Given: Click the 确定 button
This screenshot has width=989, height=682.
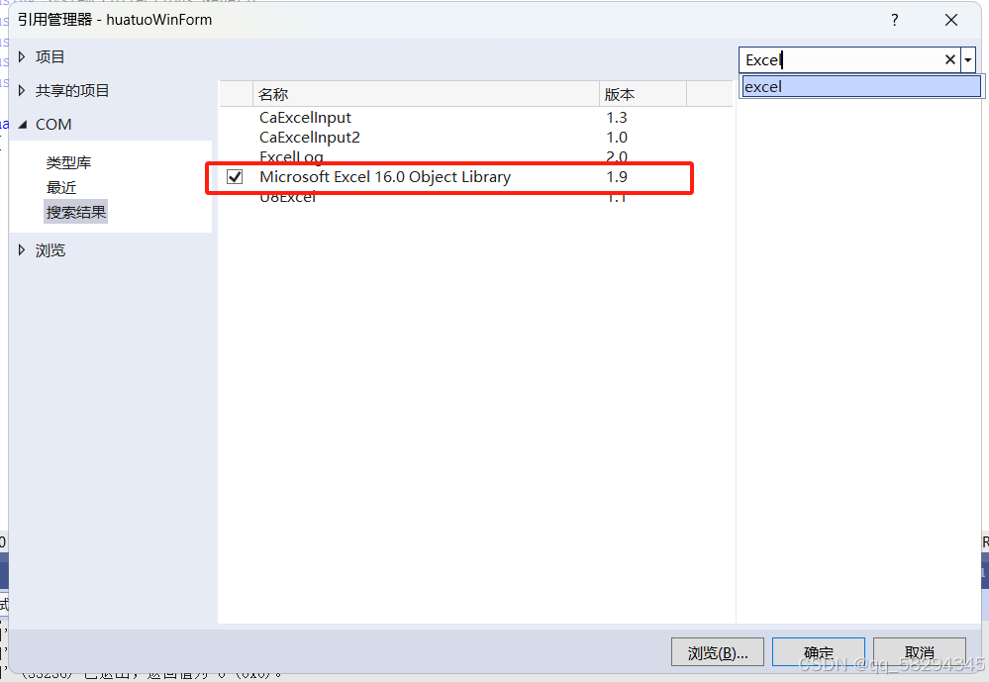Looking at the screenshot, I should (818, 651).
